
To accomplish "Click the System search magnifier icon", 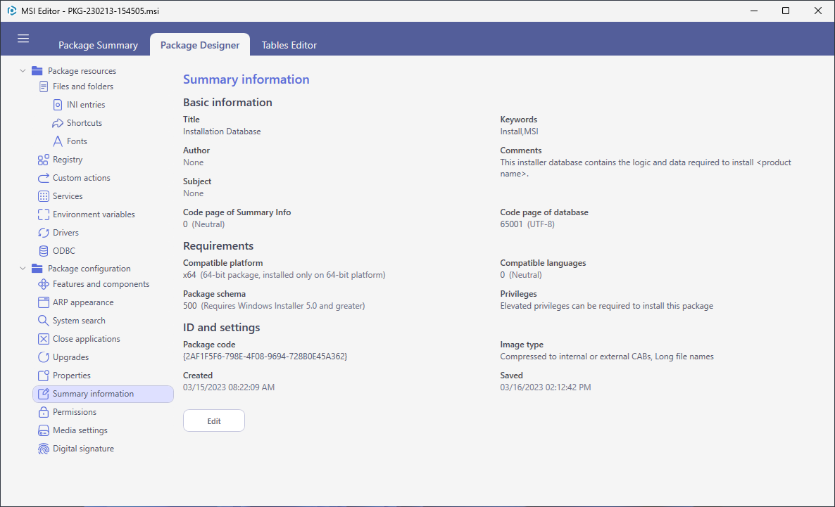I will click(x=44, y=321).
